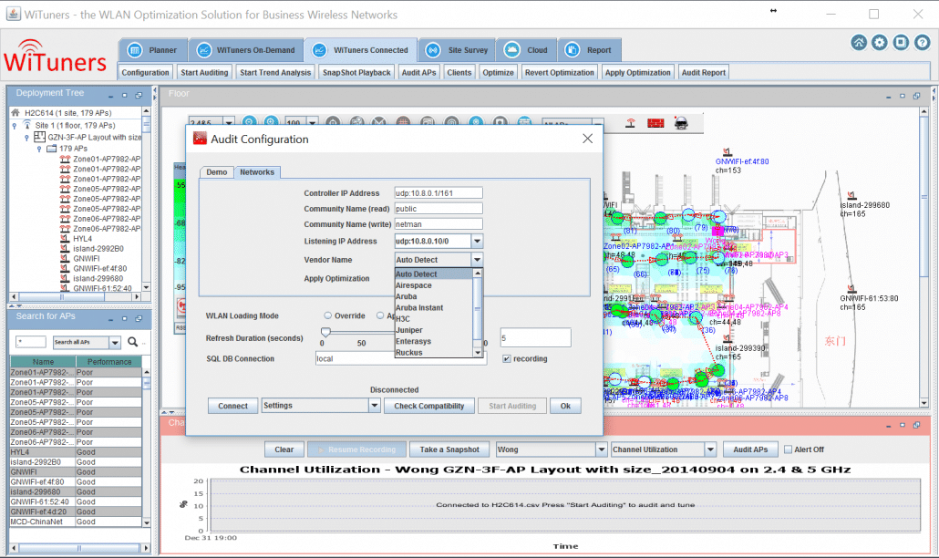Collapse the GZN-3F-AP Layout tree node
The image size is (939, 558).
pos(26,137)
